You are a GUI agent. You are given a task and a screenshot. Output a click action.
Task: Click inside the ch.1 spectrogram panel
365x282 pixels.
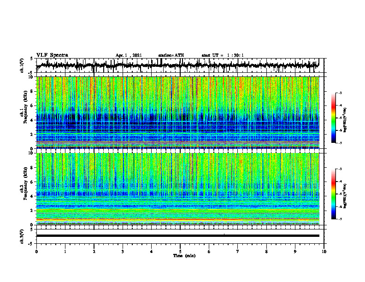[x=178, y=112]
